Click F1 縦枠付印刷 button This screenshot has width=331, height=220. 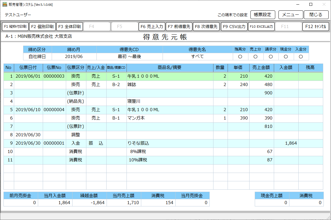click(15, 27)
